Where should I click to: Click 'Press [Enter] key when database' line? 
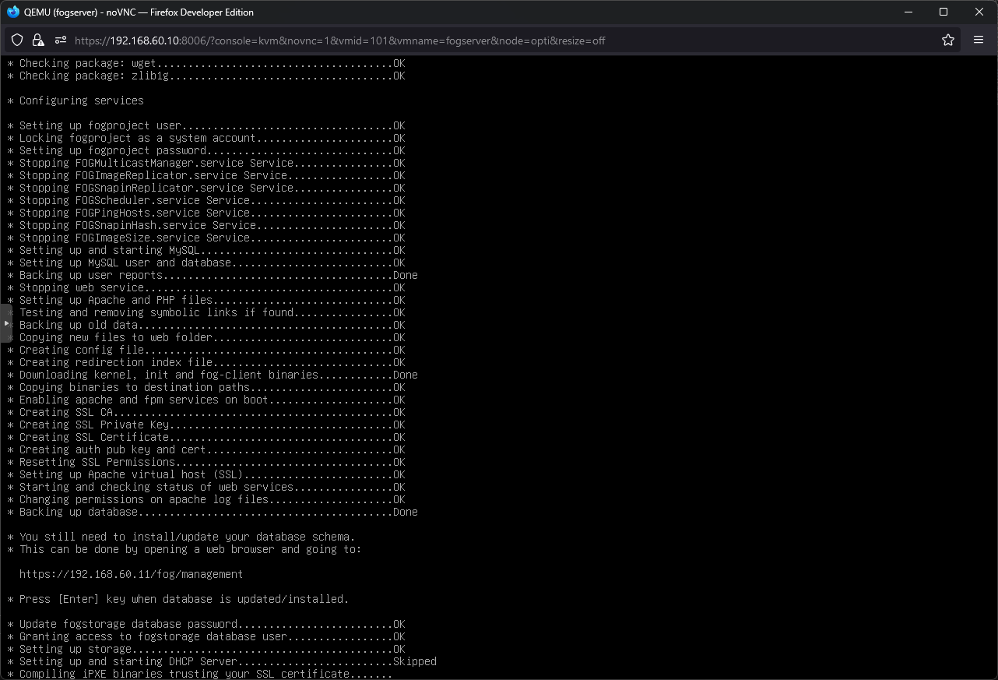click(178, 599)
